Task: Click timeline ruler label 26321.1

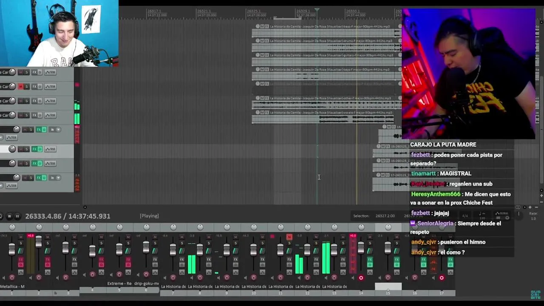Action: coord(204,11)
